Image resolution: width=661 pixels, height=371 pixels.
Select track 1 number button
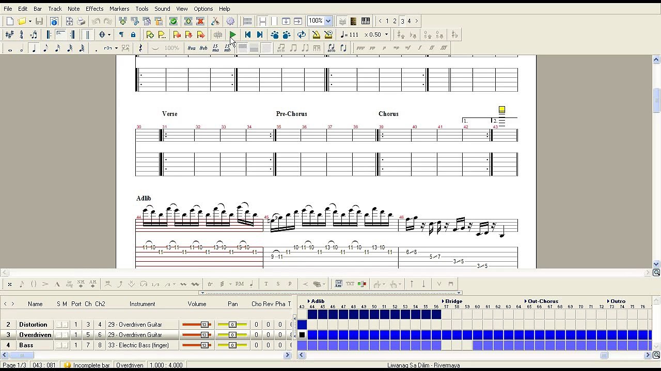tap(387, 21)
